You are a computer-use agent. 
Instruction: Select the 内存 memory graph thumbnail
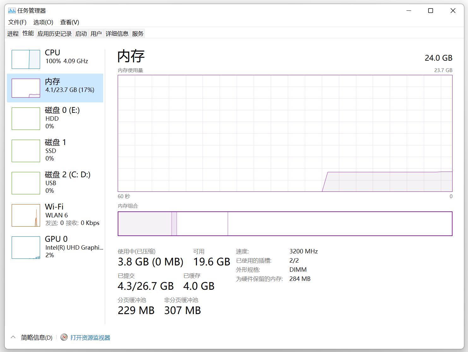point(26,88)
